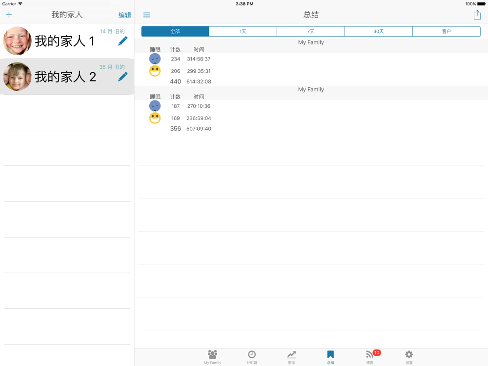
Task: Open the 计时器 timer tab
Action: coord(252,357)
